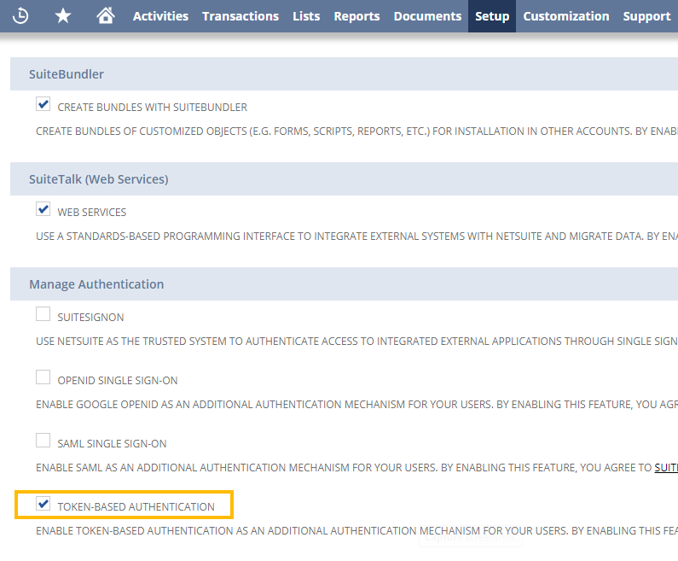Click the Manage Authentication section header
The image size is (678, 561).
[96, 283]
